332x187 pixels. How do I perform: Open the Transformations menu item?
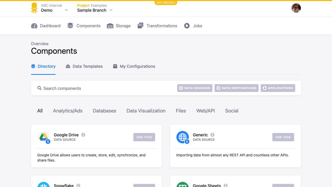pyautogui.click(x=157, y=26)
